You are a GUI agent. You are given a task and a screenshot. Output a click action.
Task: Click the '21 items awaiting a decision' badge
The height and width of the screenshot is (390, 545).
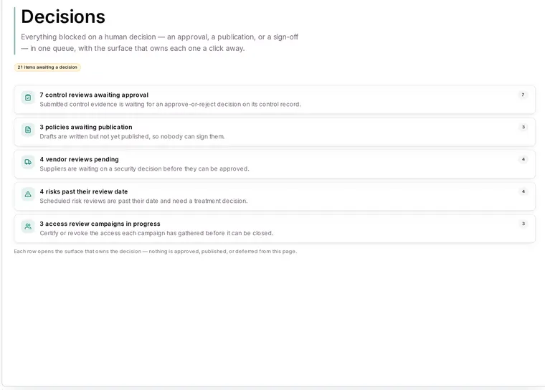point(47,67)
